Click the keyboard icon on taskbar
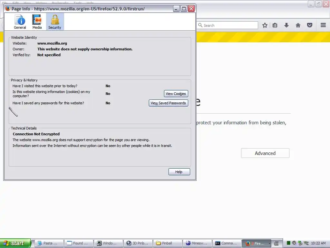 tap(276, 243)
